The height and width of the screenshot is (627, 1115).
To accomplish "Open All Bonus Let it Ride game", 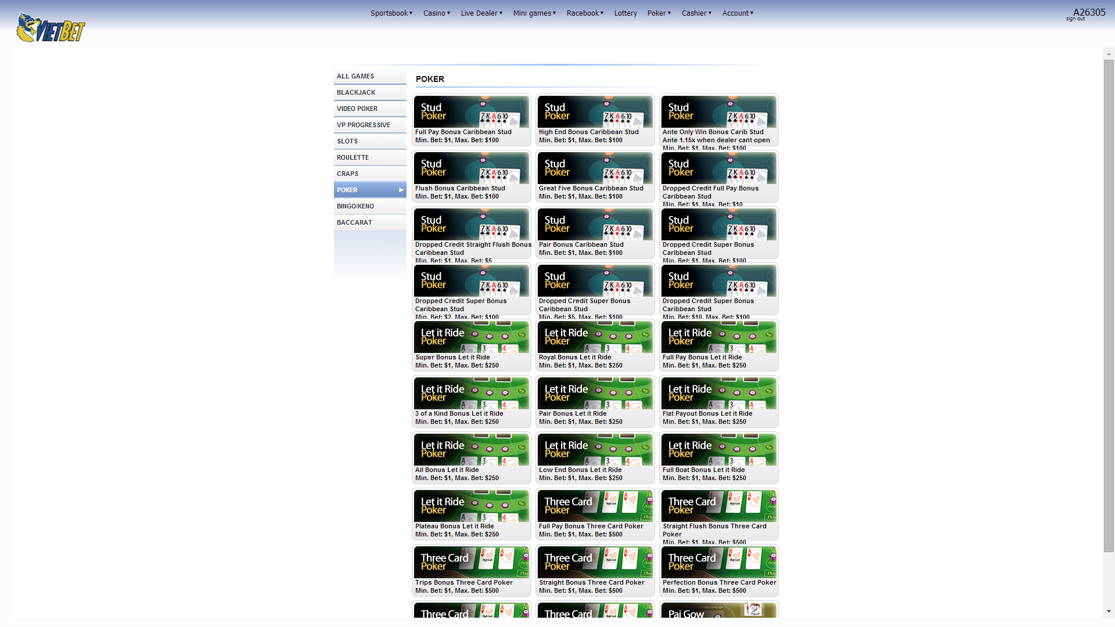I will pos(471,450).
